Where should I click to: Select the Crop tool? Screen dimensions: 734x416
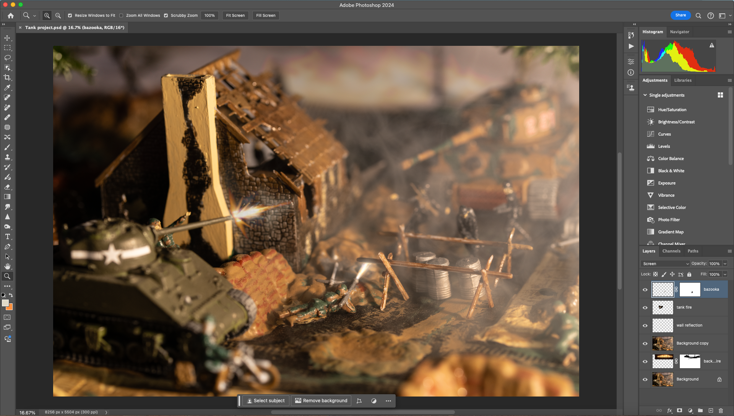pyautogui.click(x=7, y=78)
